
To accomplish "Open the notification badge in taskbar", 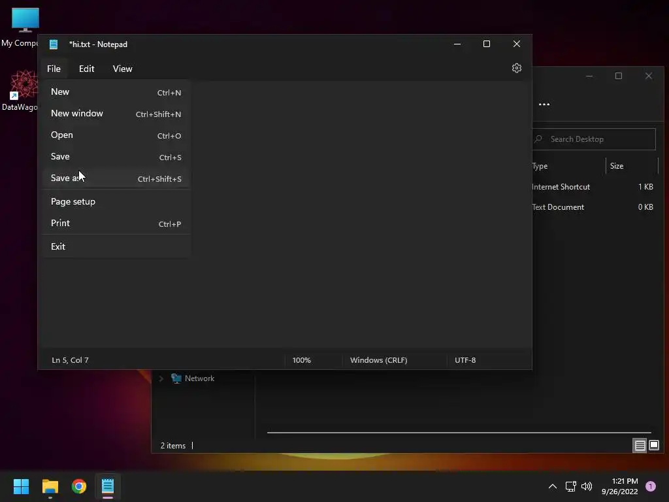I will pyautogui.click(x=651, y=486).
